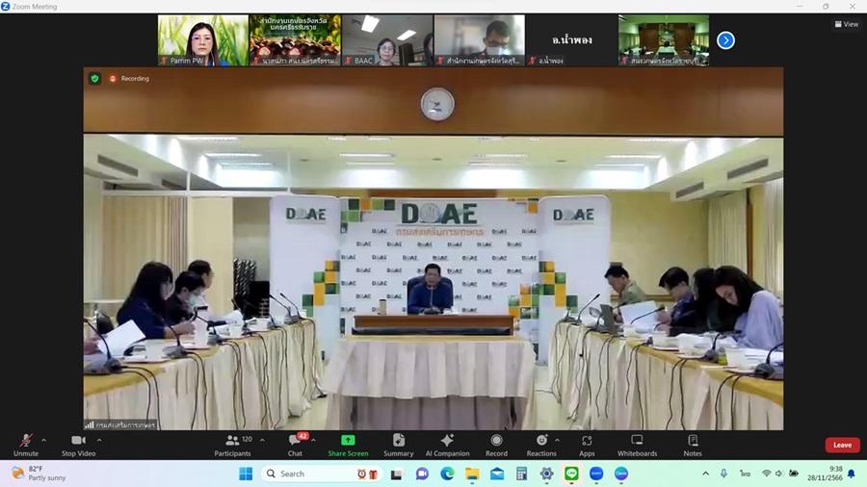
Task: Open volume control in tray
Action: click(x=779, y=474)
